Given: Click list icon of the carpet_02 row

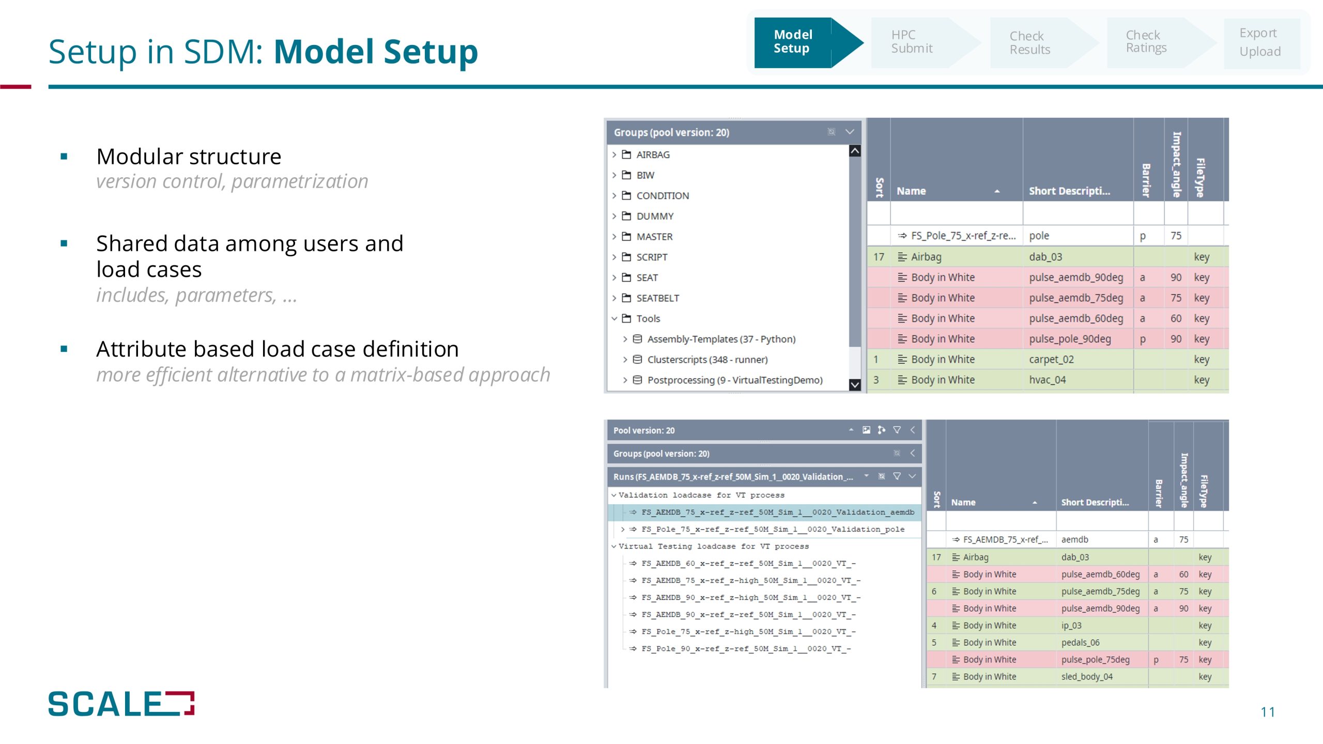Looking at the screenshot, I should (902, 359).
